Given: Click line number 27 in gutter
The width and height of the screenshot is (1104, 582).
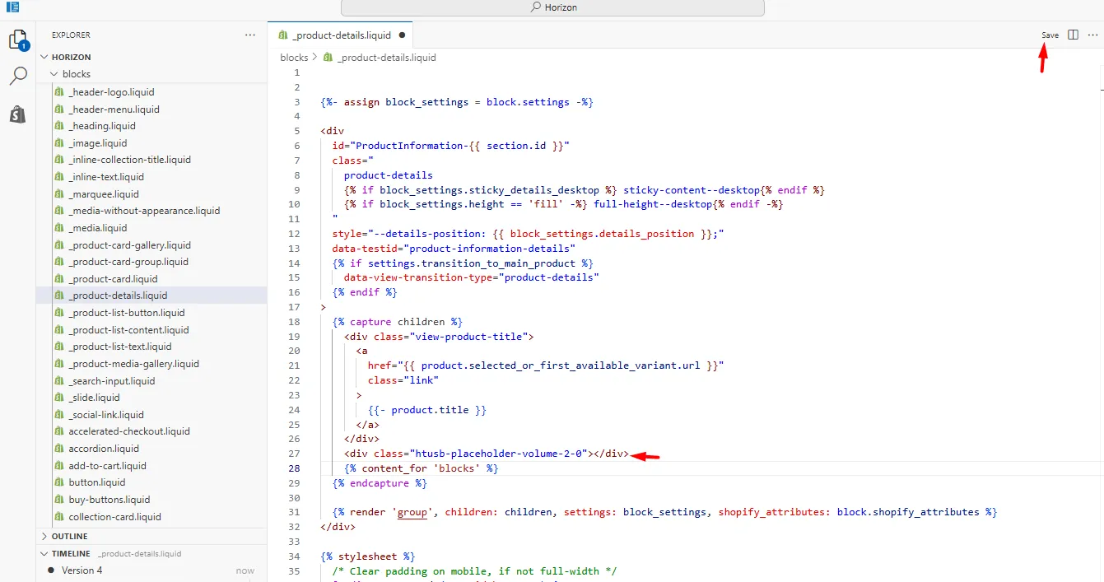Looking at the screenshot, I should [296, 454].
